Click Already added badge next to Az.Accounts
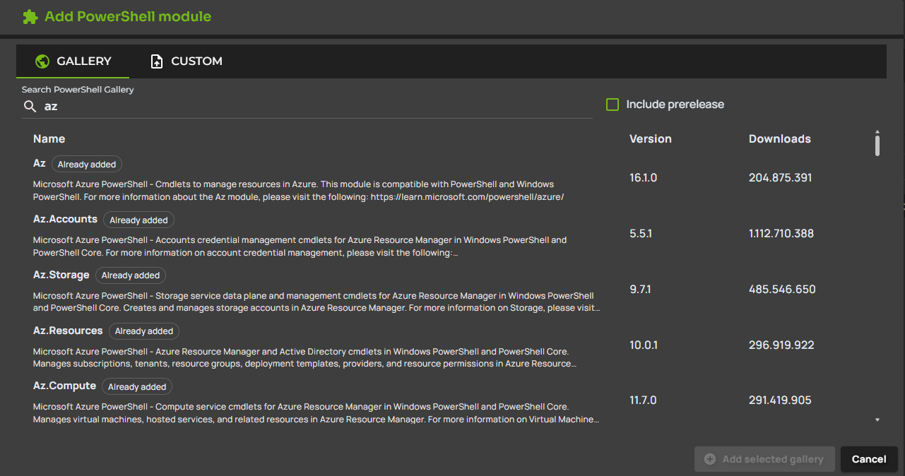 click(138, 220)
